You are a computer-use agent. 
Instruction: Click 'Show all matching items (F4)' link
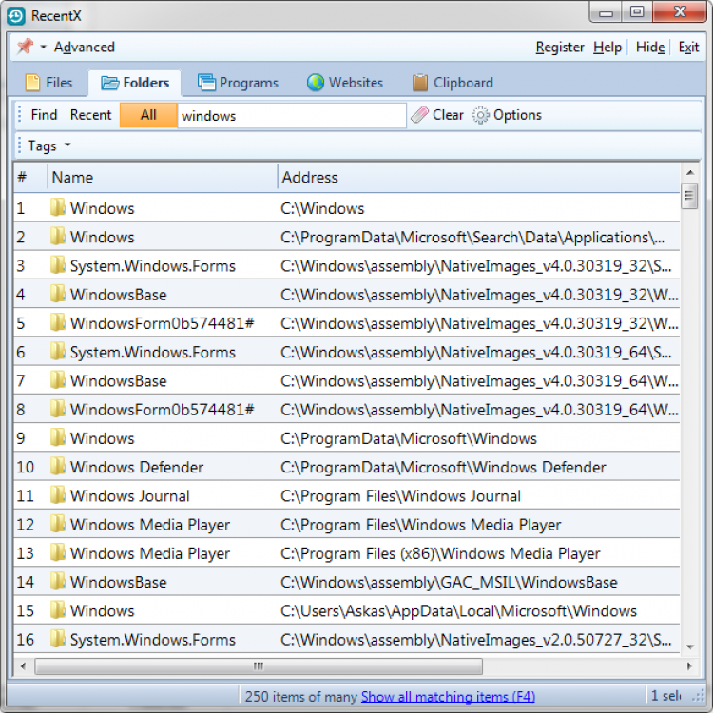(x=448, y=696)
